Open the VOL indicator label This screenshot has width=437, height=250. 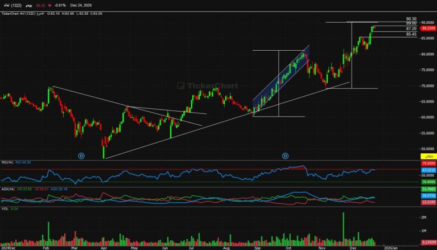point(5,208)
